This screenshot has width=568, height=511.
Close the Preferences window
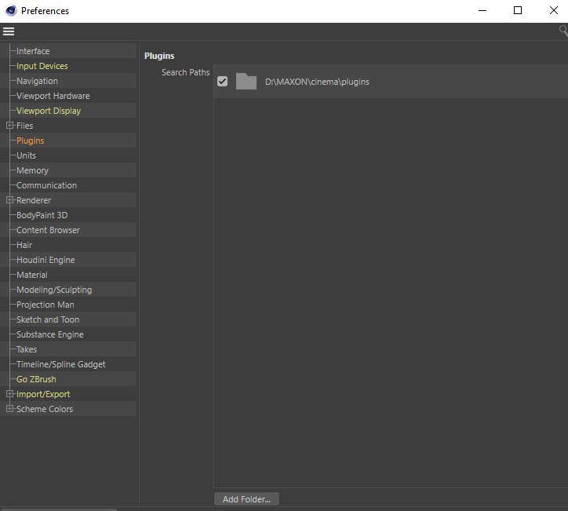[554, 10]
